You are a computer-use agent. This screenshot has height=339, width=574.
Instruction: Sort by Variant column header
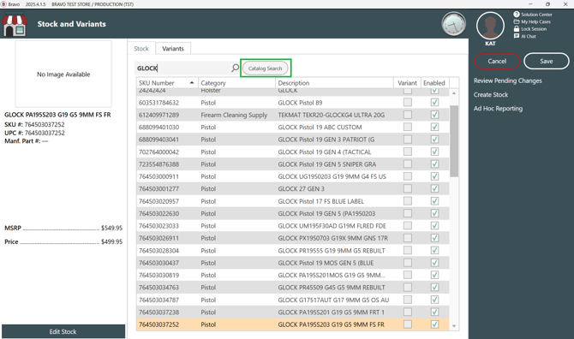point(407,83)
